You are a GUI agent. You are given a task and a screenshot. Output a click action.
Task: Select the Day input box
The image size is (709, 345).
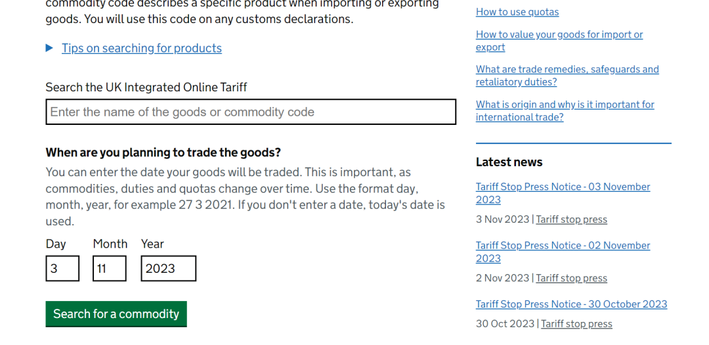pos(62,269)
